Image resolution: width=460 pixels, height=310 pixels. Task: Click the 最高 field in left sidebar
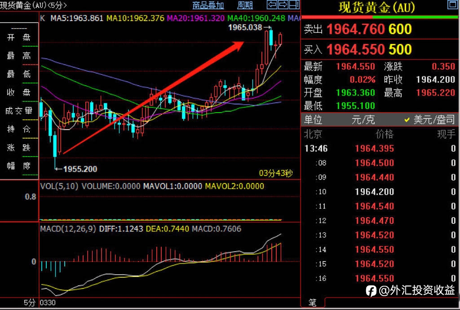pos(19,56)
